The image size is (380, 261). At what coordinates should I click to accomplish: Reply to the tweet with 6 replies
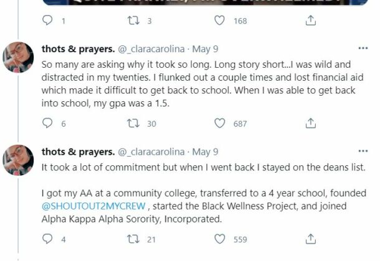click(47, 124)
